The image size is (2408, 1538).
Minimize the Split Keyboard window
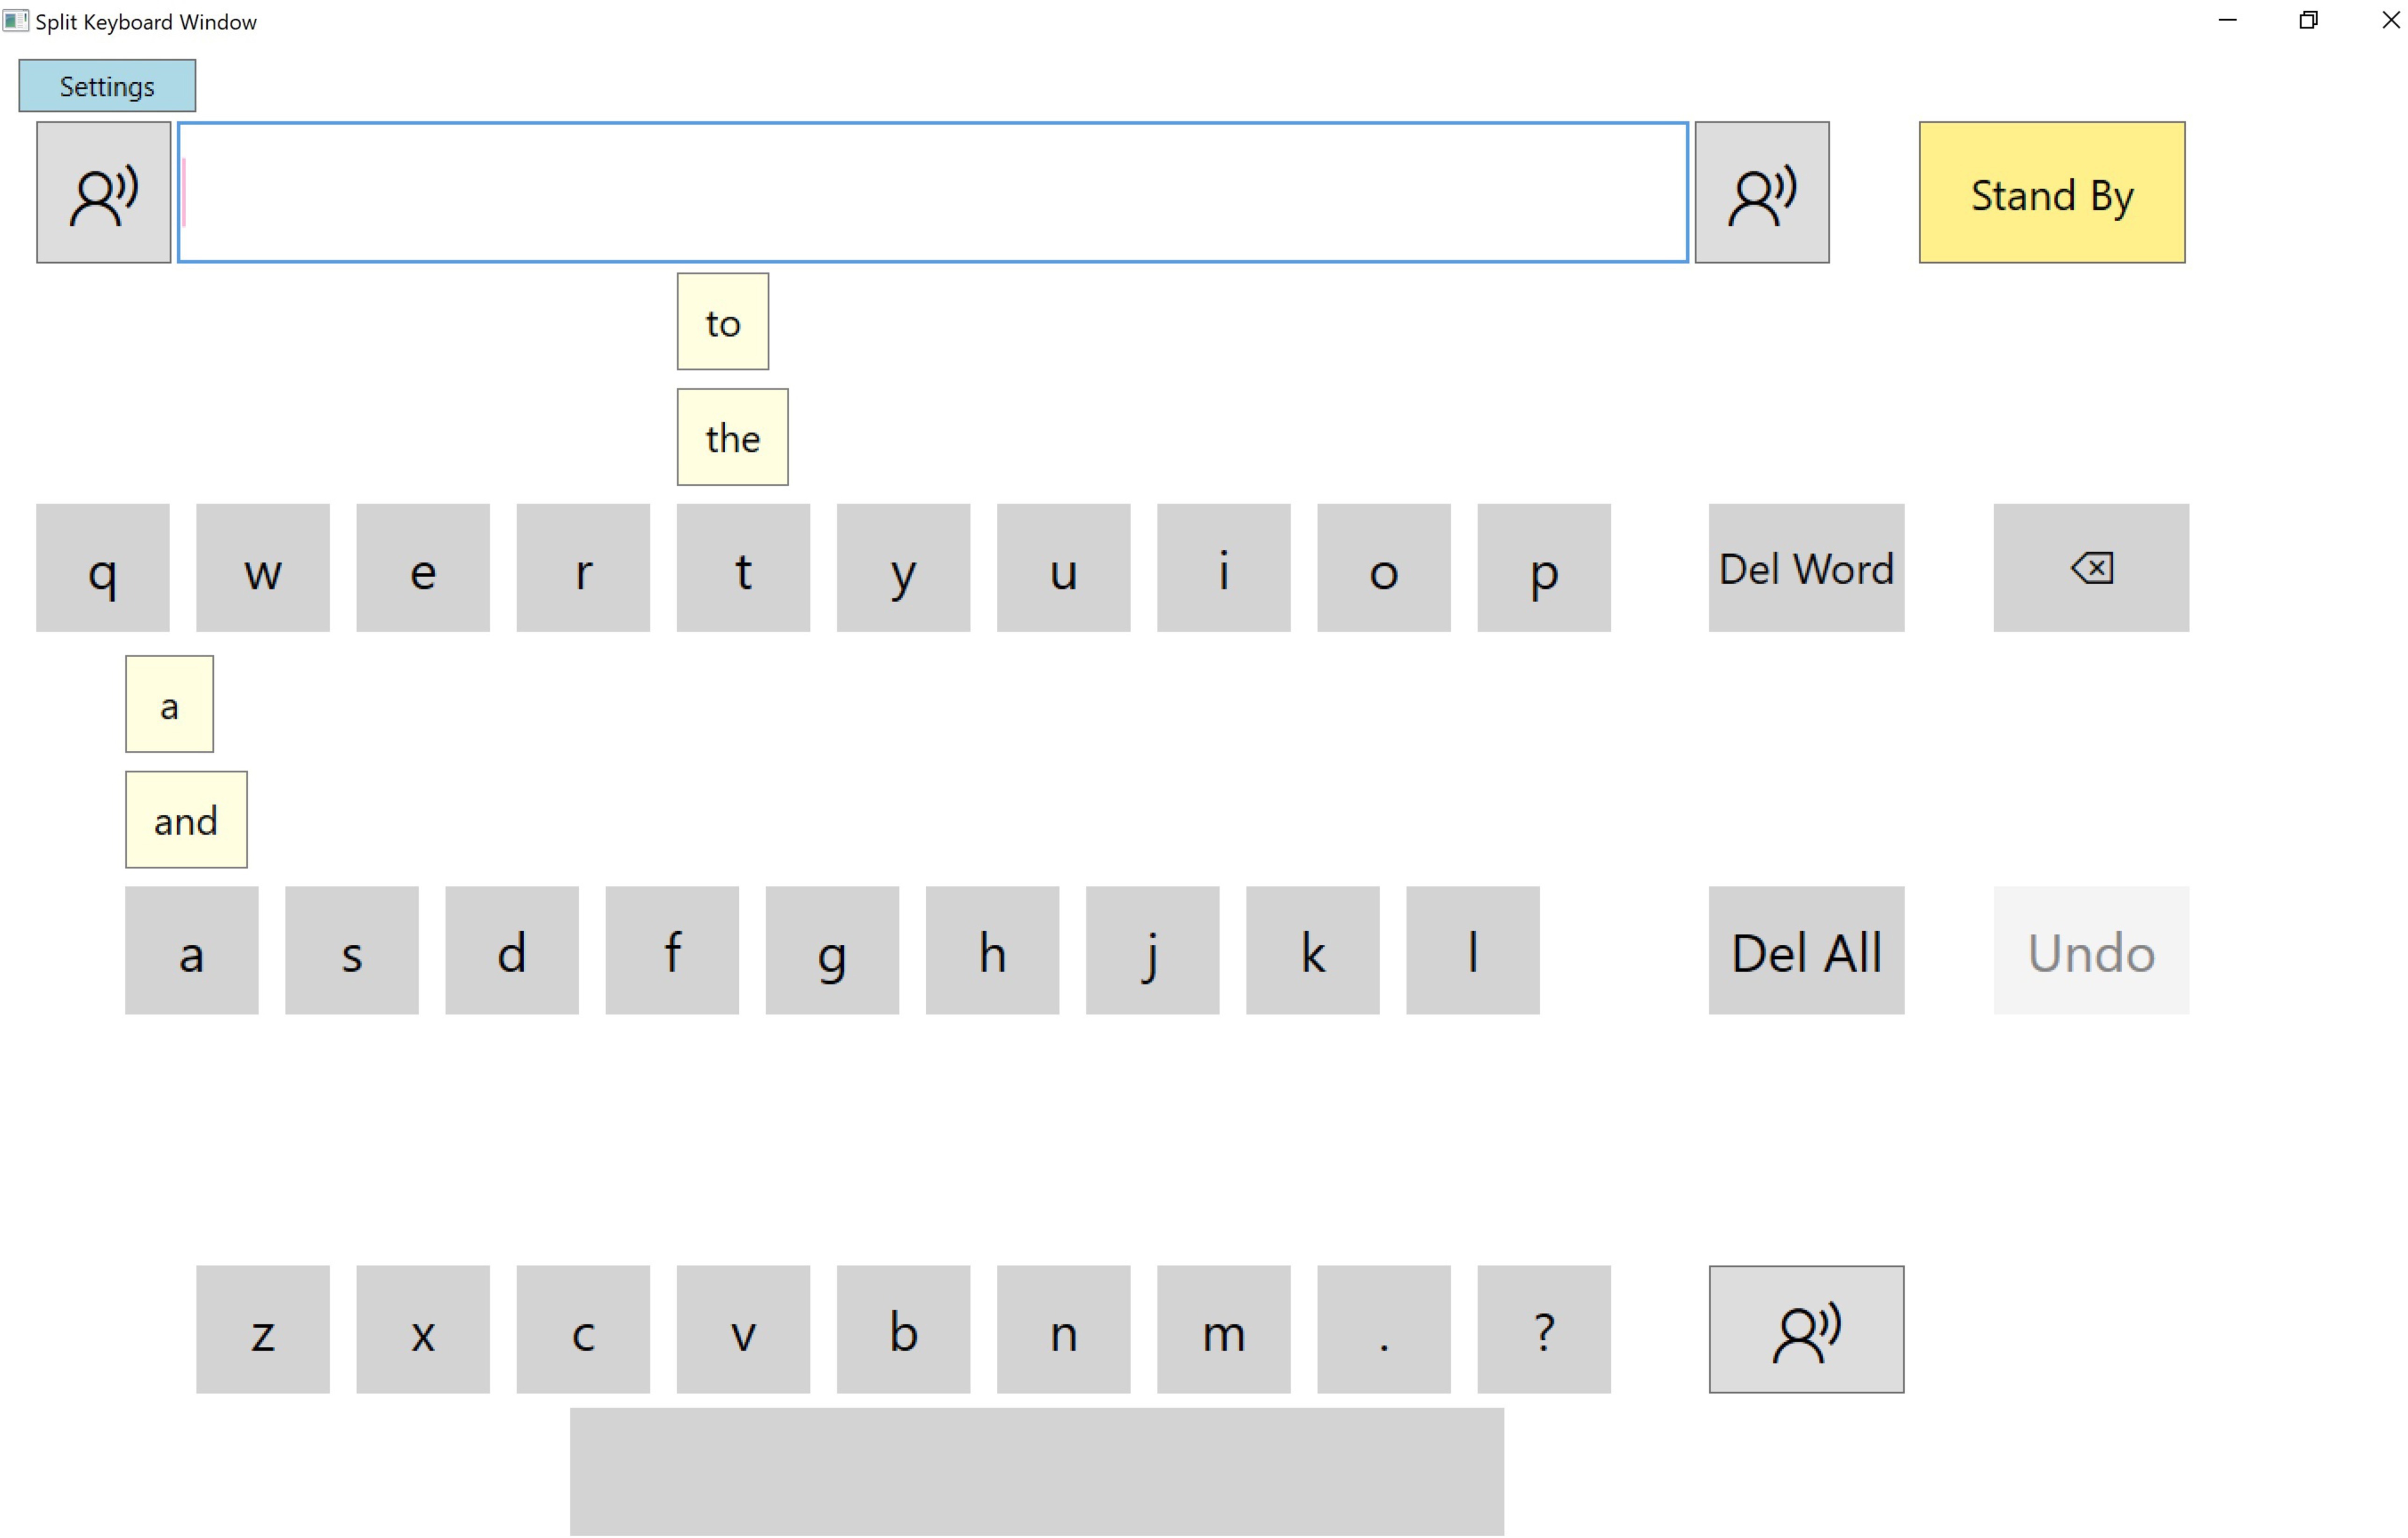pos(2227,20)
